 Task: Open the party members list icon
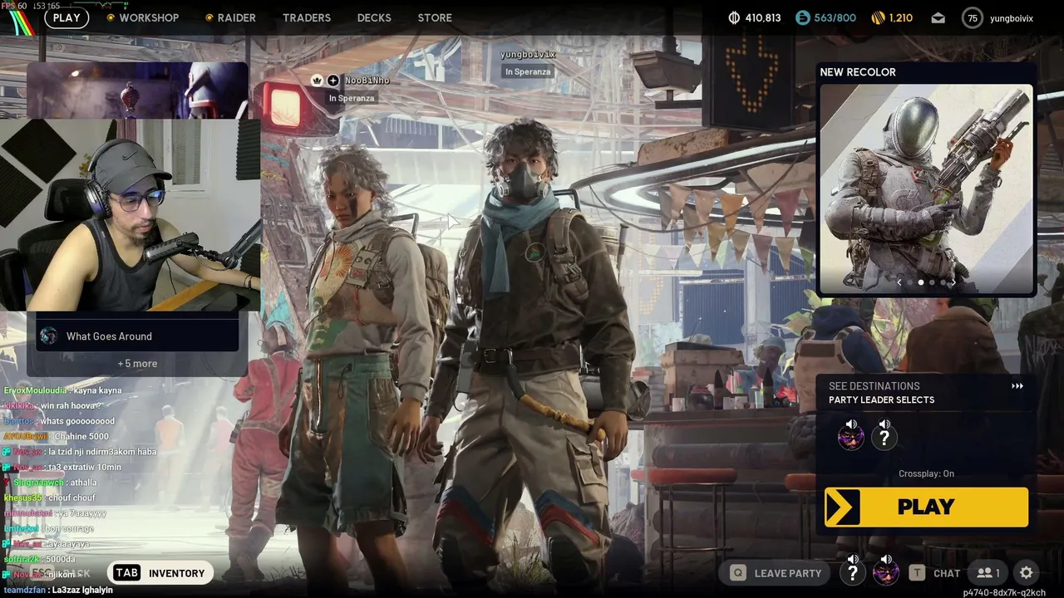click(988, 573)
